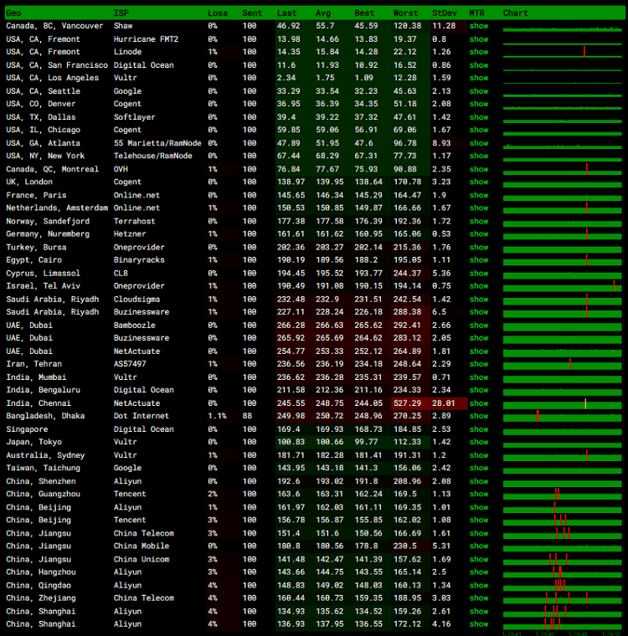Show MTR for NetActuate Dubai
The image size is (628, 636).
tap(479, 351)
